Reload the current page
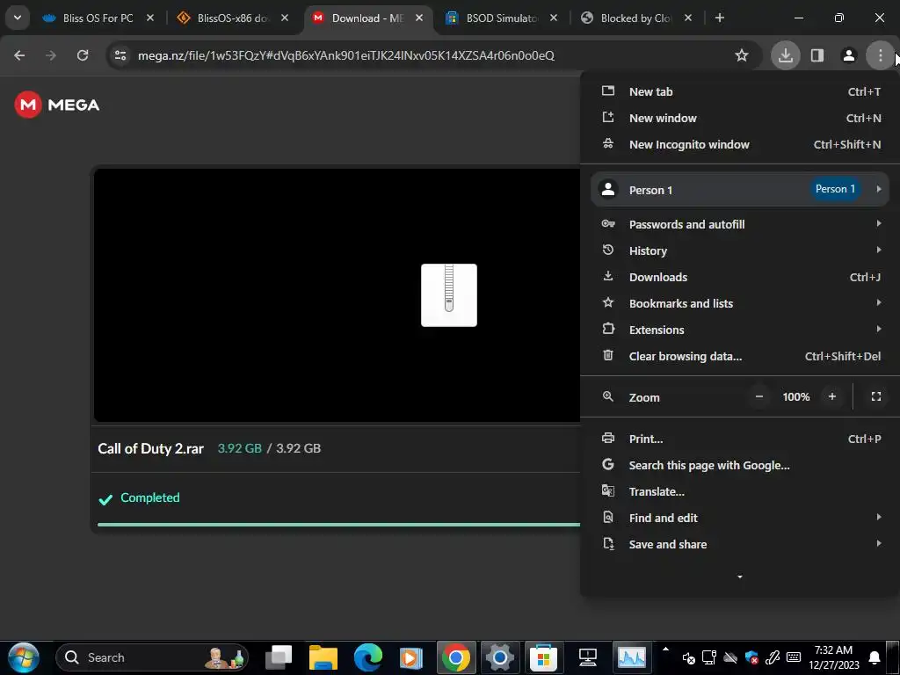Viewport: 900px width, 675px height. [x=83, y=55]
